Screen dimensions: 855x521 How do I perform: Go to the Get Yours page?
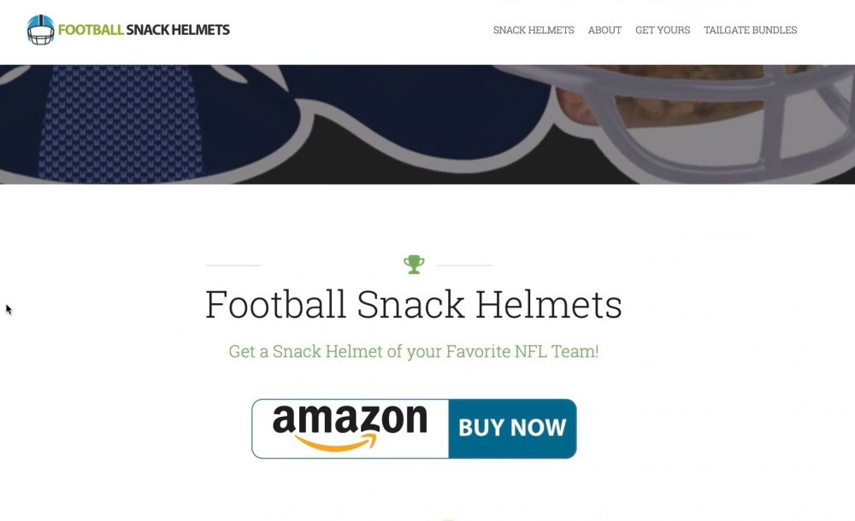663,31
